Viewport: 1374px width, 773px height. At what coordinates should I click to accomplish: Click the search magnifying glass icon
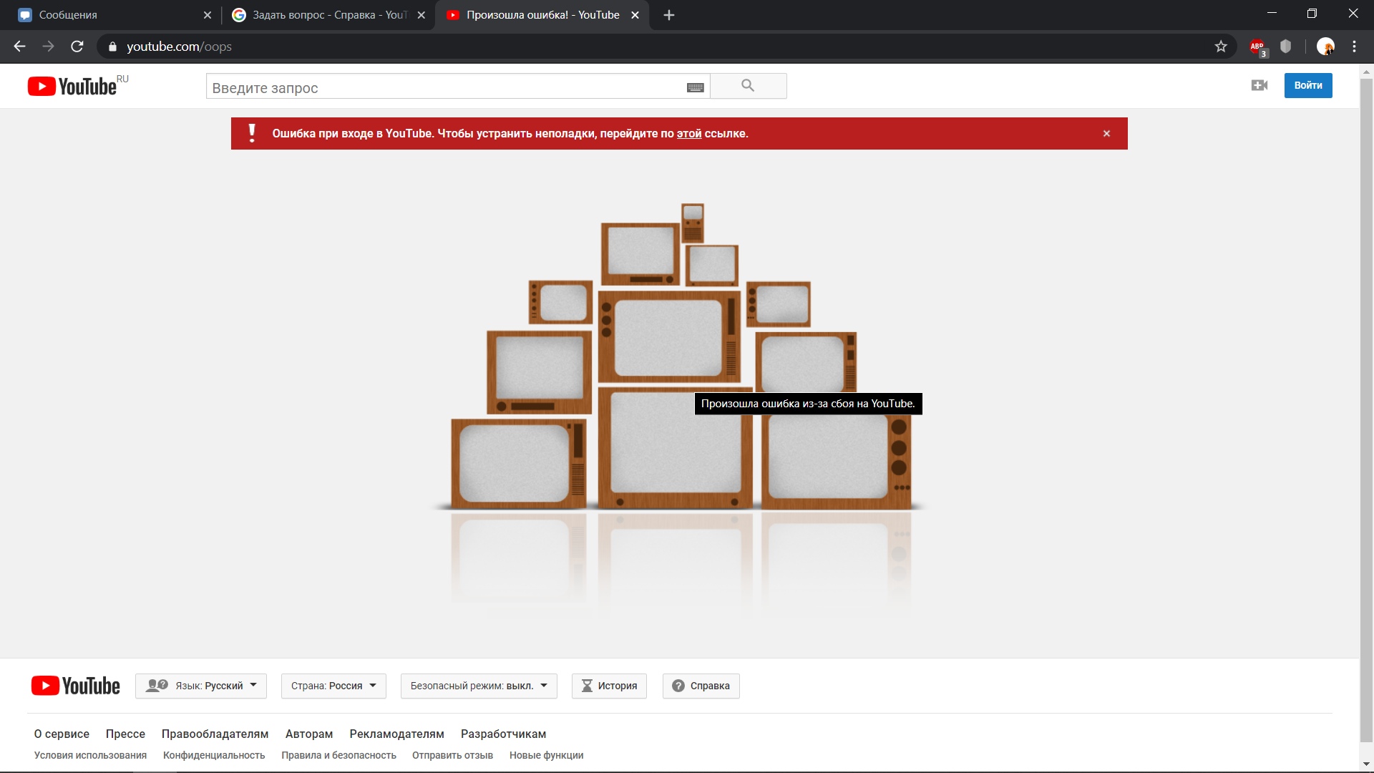coord(747,85)
